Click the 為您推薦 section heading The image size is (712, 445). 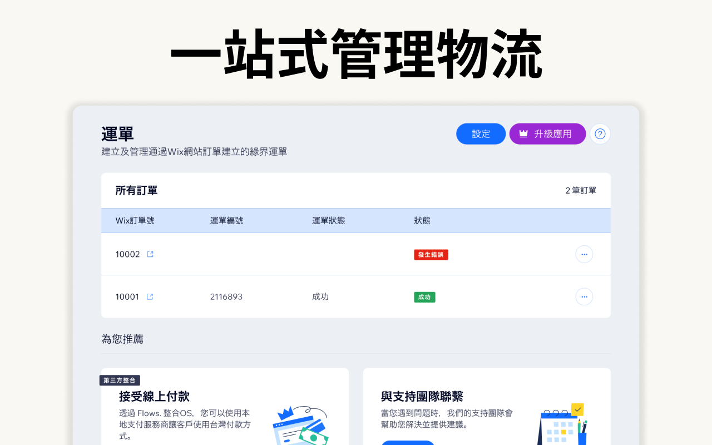[x=122, y=339]
